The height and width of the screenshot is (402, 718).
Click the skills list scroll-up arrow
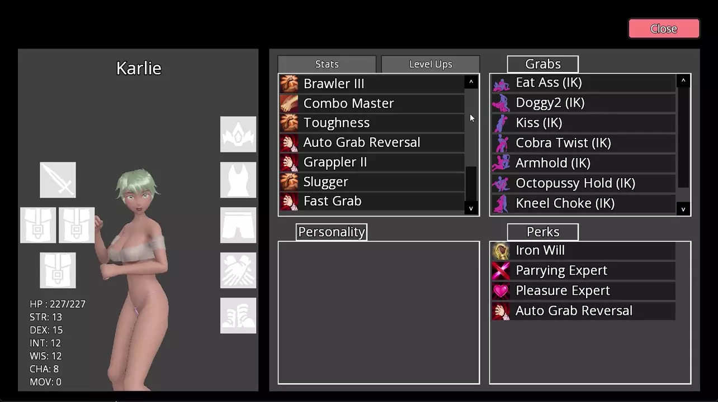click(x=471, y=82)
